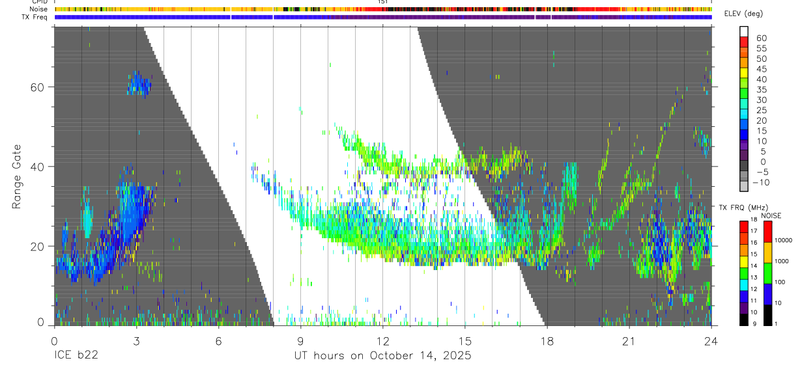Click the '40' tick on the Range Gate axis

click(x=38, y=167)
